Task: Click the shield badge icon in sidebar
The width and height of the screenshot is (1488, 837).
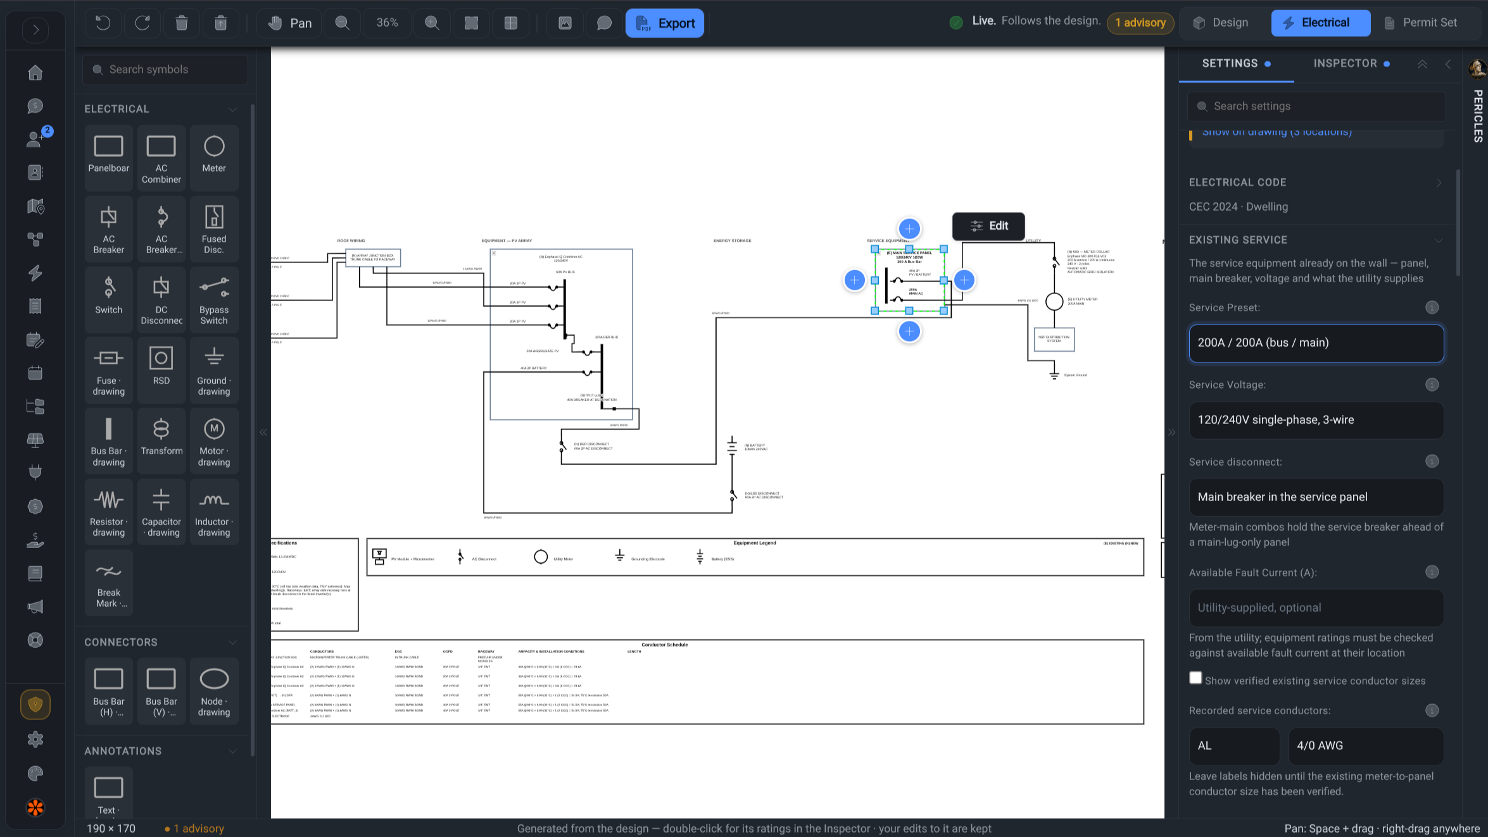Action: [35, 704]
